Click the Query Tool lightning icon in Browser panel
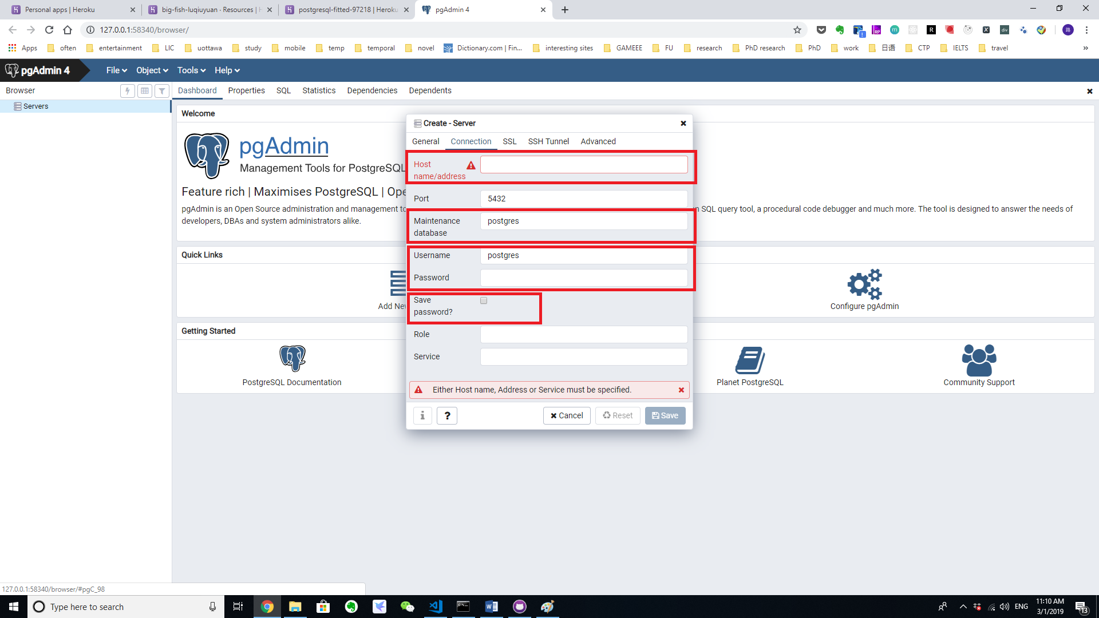 [x=128, y=91]
